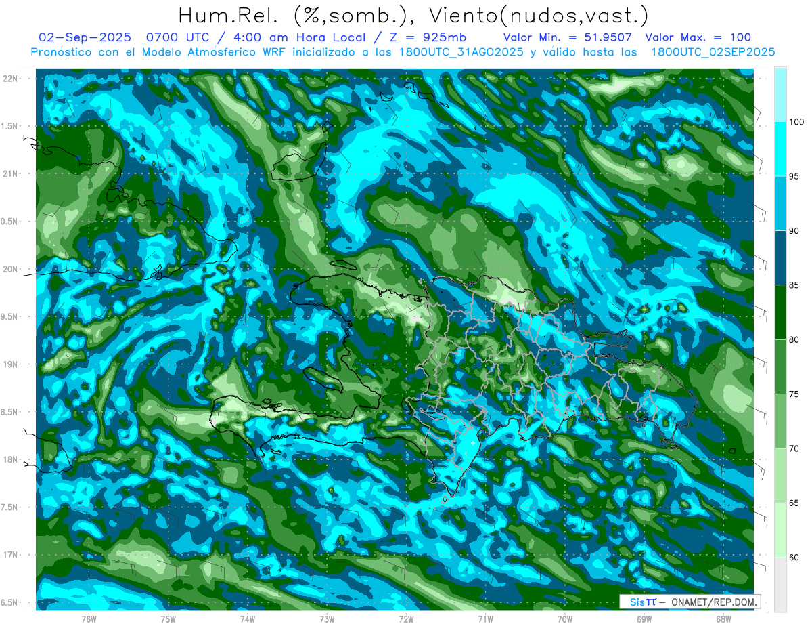Click the blue legend swatch between 90 and 95
Screen dimensions: 812x628
[780, 203]
